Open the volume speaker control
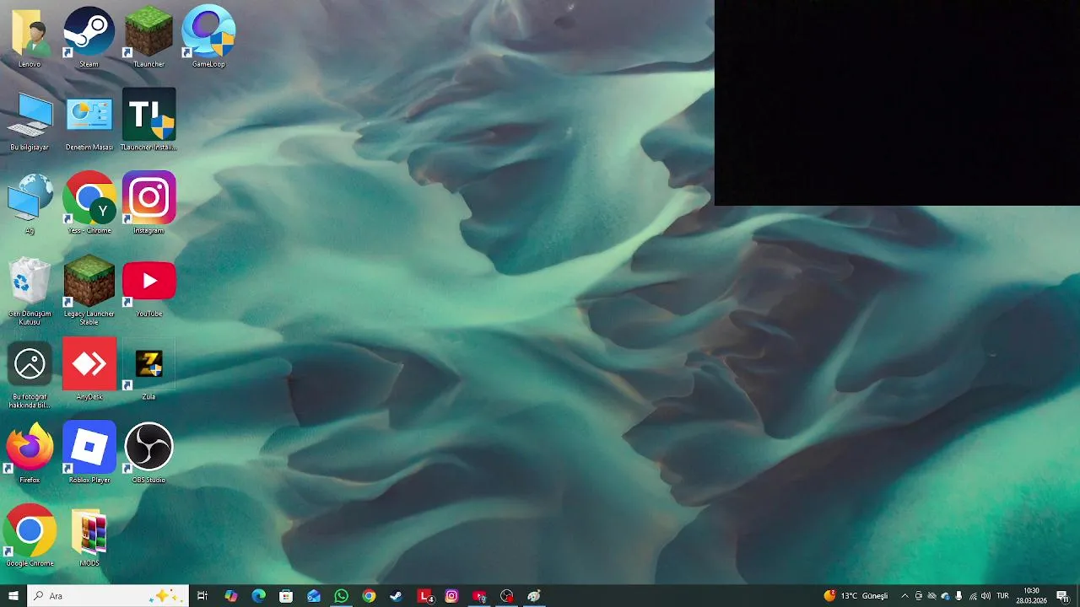 coord(985,596)
